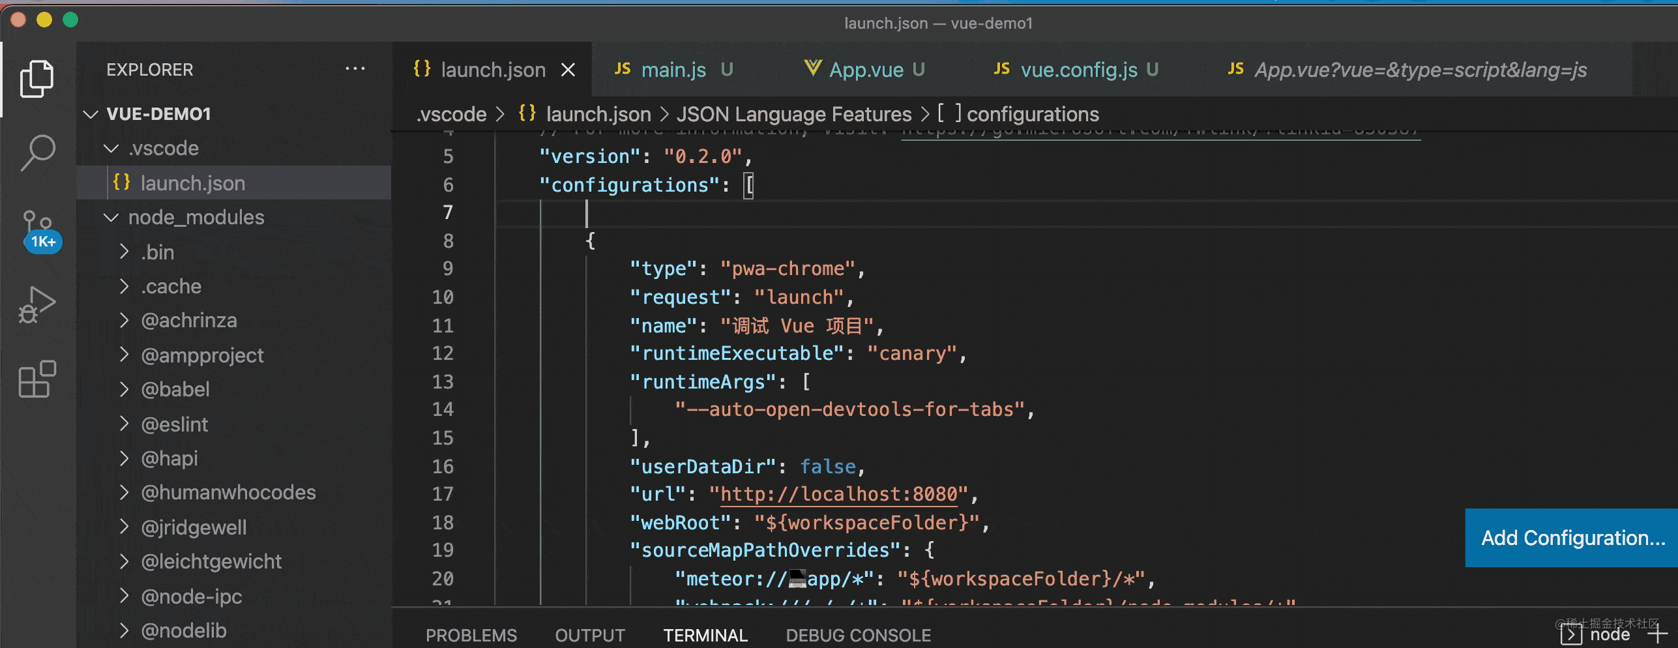This screenshot has height=648, width=1678.
Task: Expand the .cache folder
Action: (125, 286)
